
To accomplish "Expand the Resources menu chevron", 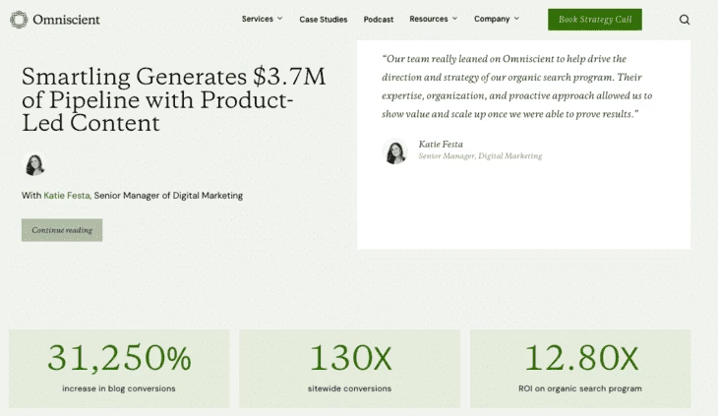I will pos(454,19).
